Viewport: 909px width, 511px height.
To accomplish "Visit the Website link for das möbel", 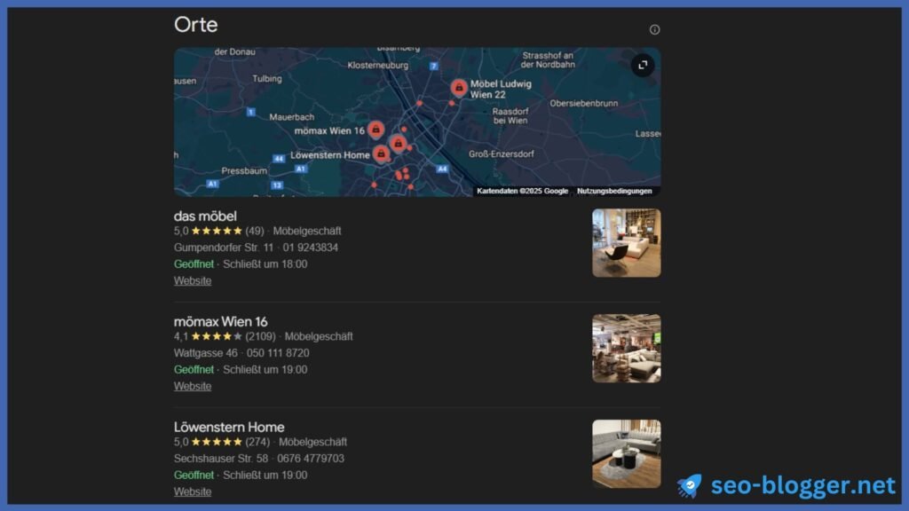I will click(x=193, y=280).
